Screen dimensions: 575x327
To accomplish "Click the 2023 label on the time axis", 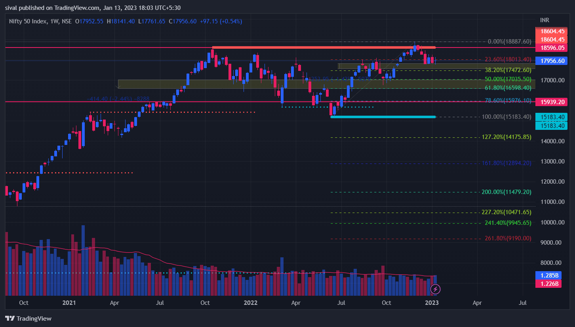I will [432, 303].
